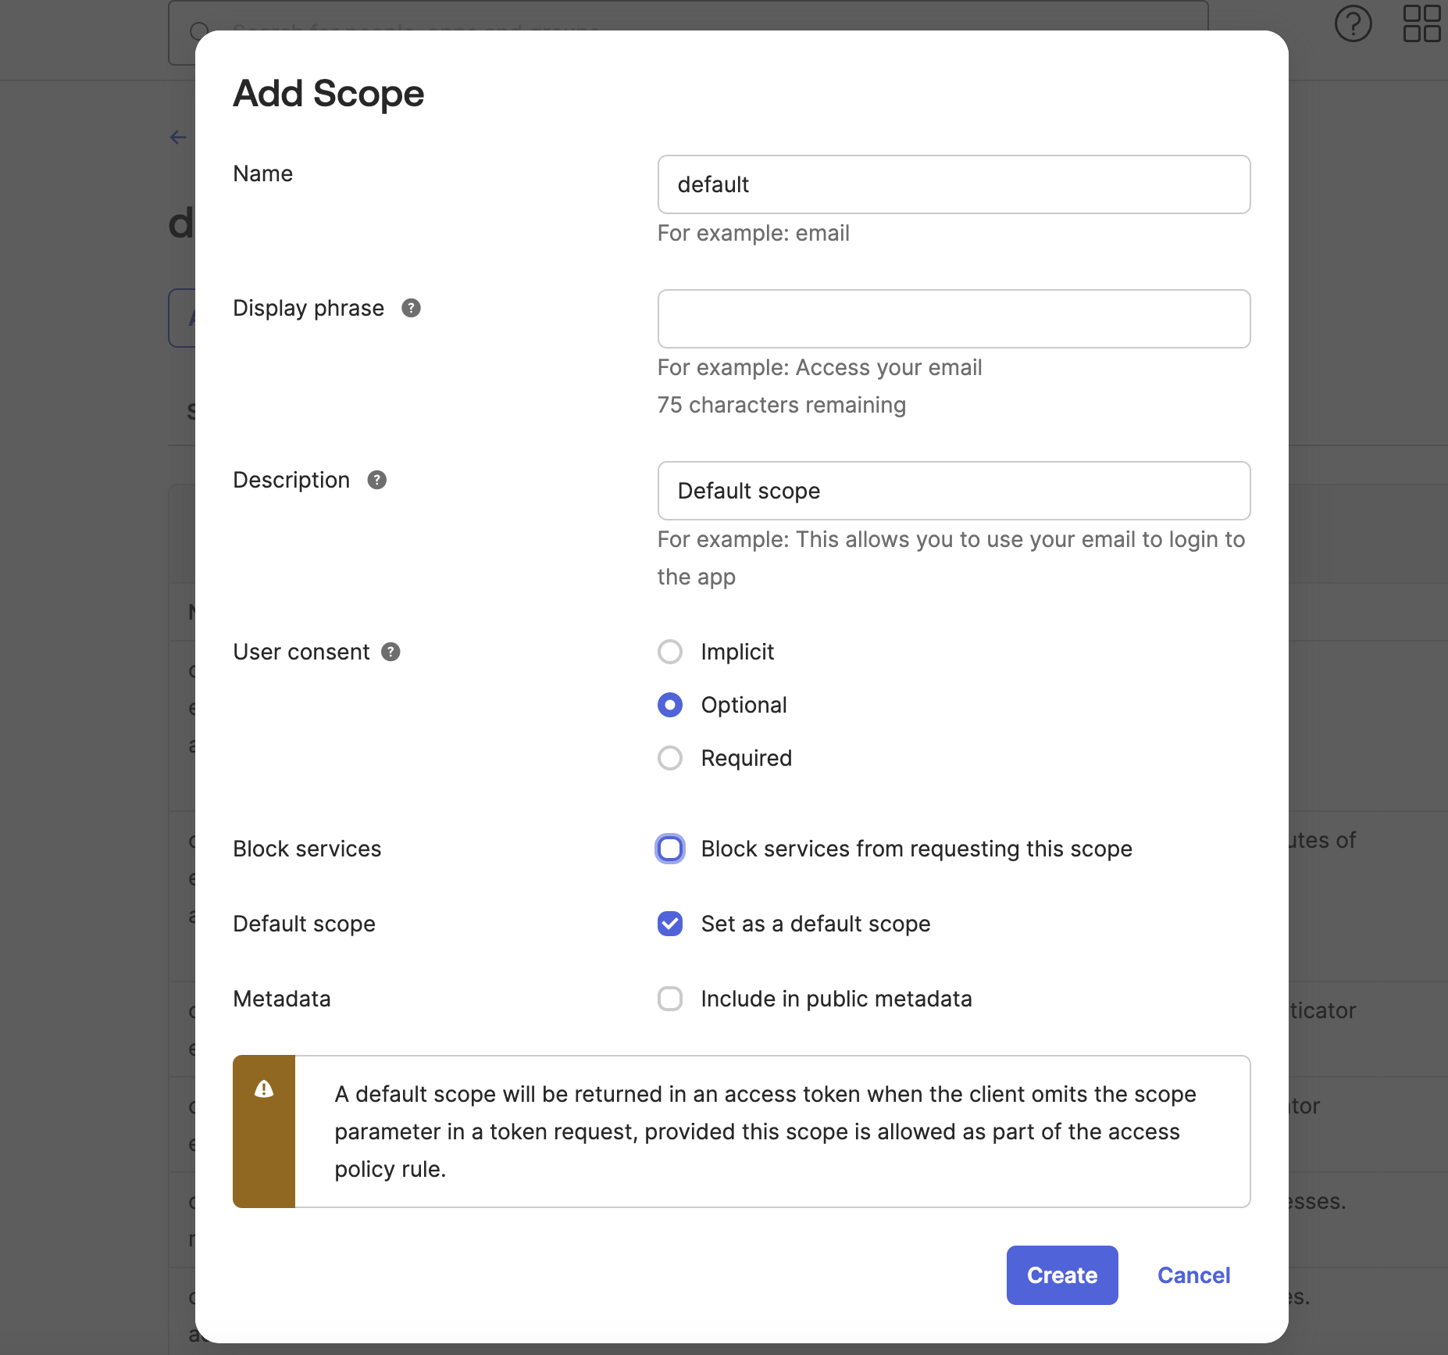Enable Include in public metadata

pos(670,999)
